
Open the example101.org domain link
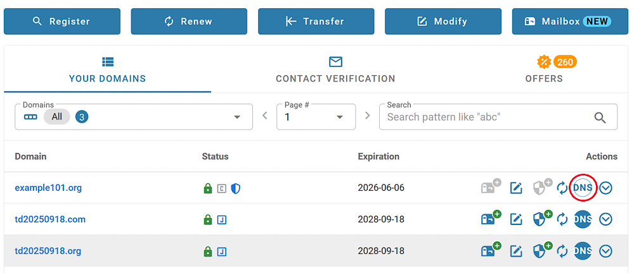click(48, 188)
